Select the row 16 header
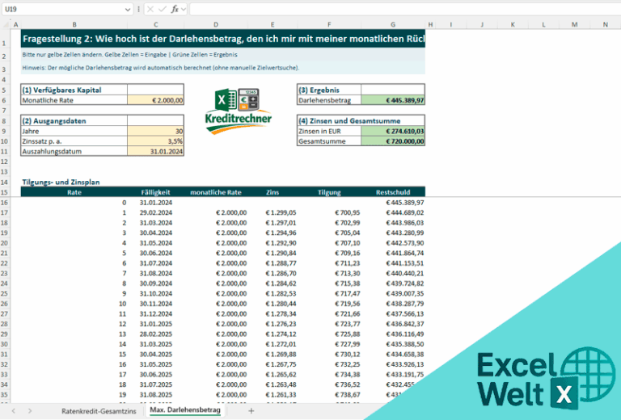621x420 pixels. pos(4,203)
